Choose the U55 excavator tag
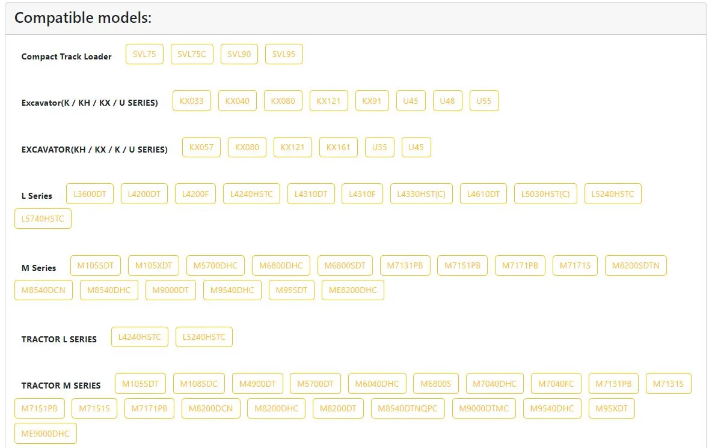Image resolution: width=715 pixels, height=448 pixels. 484,101
